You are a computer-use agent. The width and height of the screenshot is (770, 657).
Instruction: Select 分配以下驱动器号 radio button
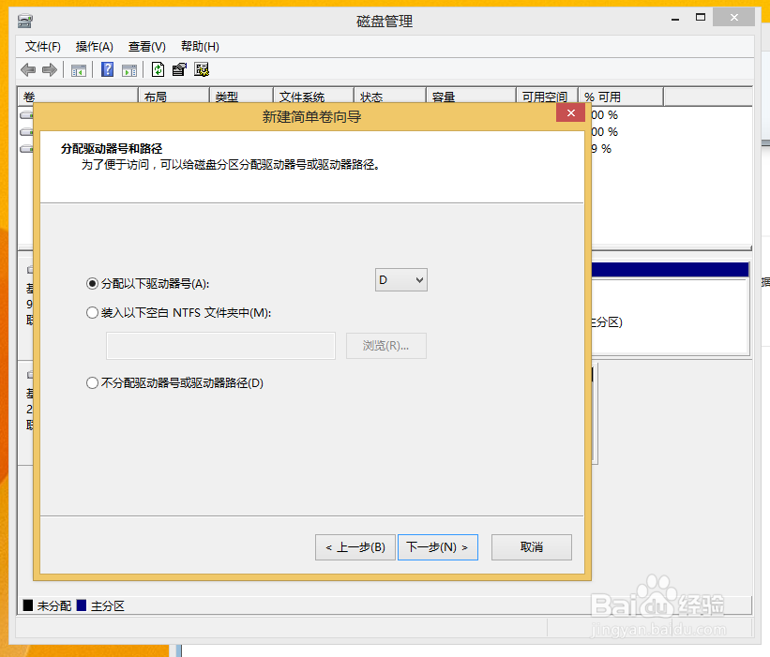pos(92,284)
